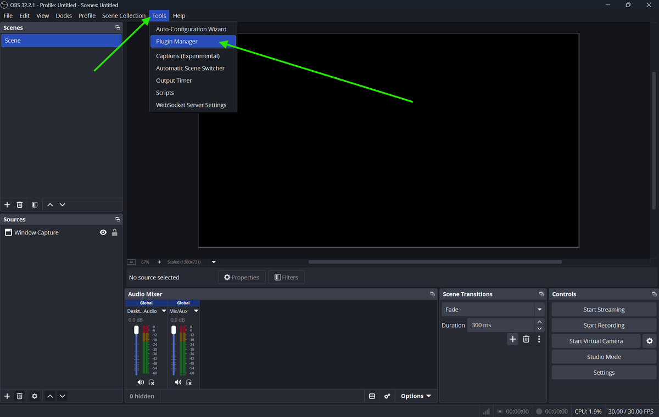This screenshot has height=417, width=659.
Task: Float the Sources dock panel
Action: tap(118, 219)
